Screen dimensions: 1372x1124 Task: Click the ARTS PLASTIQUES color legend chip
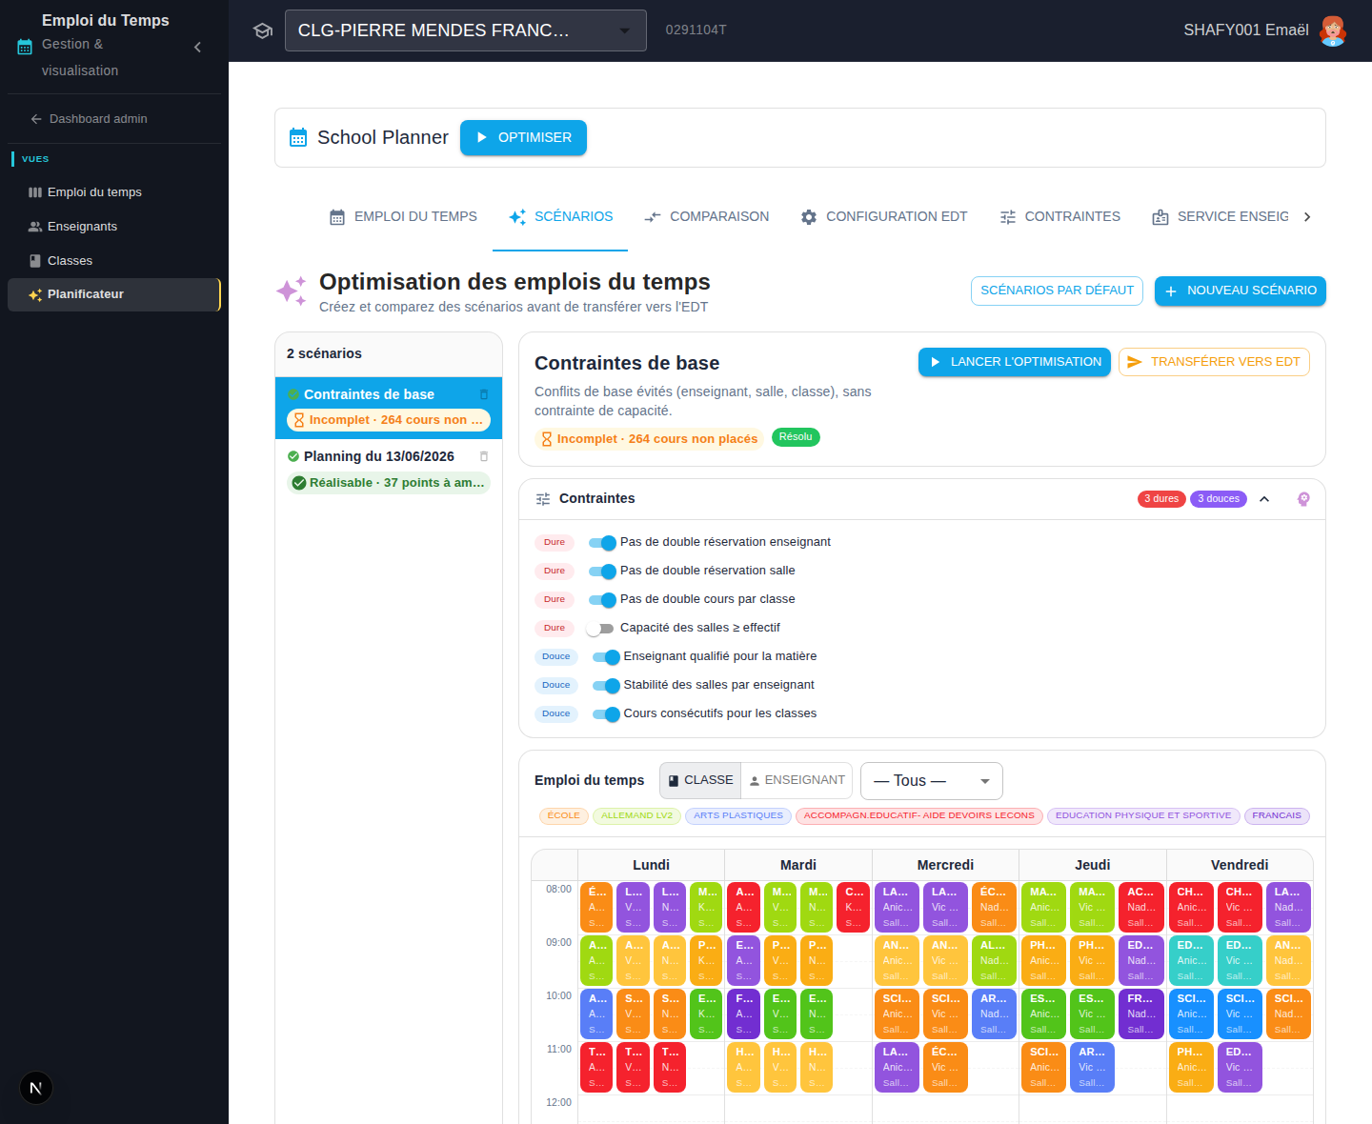tap(738, 815)
